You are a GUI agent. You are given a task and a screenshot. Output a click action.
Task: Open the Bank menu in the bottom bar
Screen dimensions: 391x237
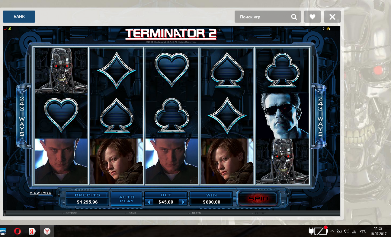click(x=133, y=213)
